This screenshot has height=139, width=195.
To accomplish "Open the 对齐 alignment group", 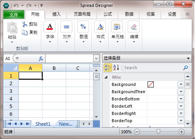I will pos(67,32).
